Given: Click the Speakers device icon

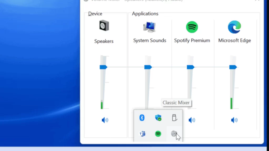Looking at the screenshot, I should pos(104,26).
